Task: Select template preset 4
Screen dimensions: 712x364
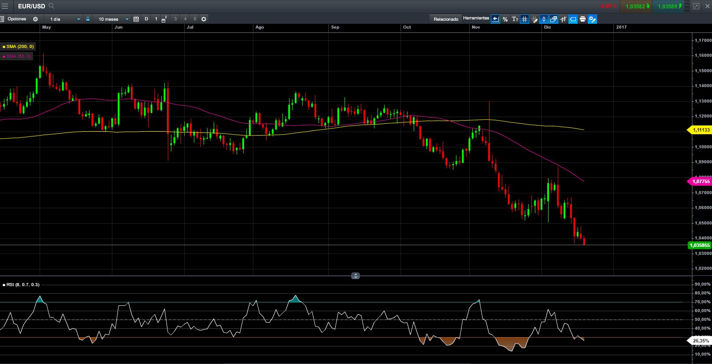Action: (x=185, y=19)
